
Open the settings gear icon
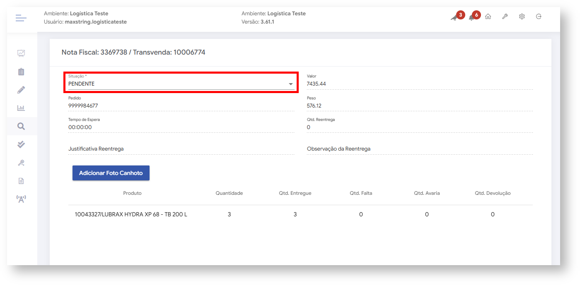pos(522,17)
